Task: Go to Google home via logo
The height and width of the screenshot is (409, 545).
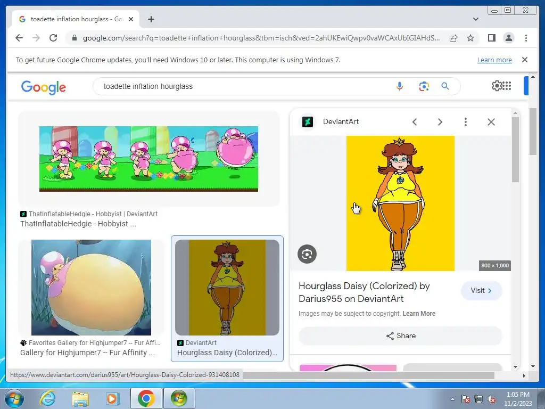Action: [x=44, y=87]
